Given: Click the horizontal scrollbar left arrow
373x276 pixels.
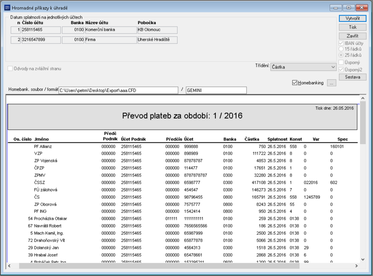Looking at the screenshot, I should click(x=9, y=266).
